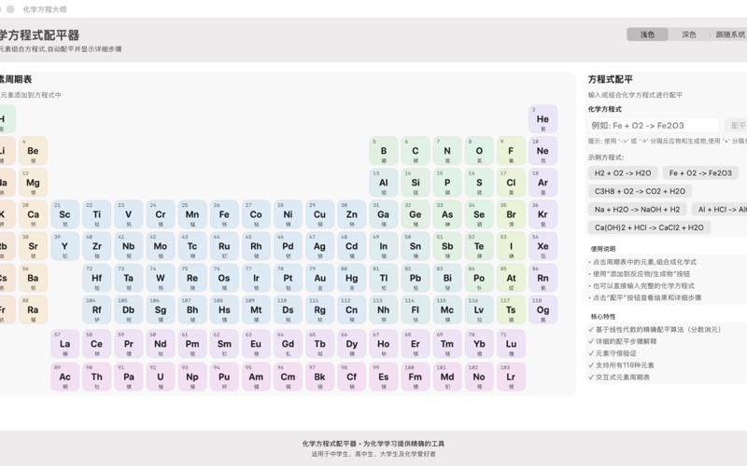Enable the 深色 dark theme
The width and height of the screenshot is (747, 466).
coord(688,34)
